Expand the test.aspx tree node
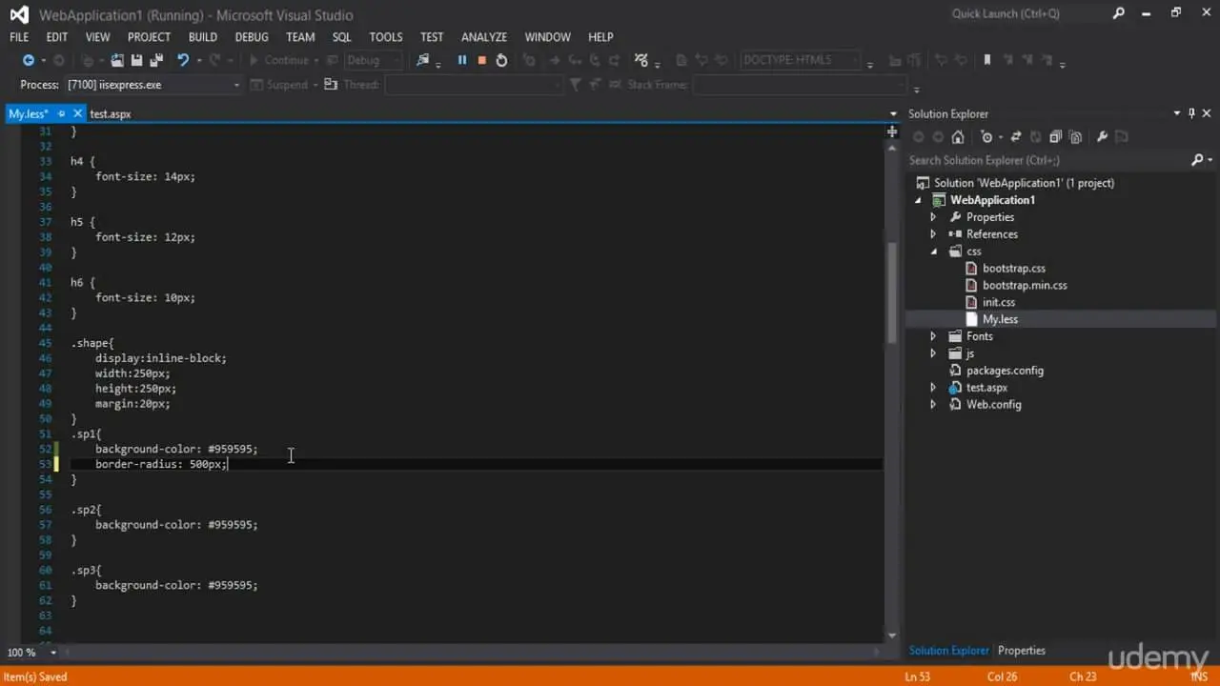 pos(933,388)
